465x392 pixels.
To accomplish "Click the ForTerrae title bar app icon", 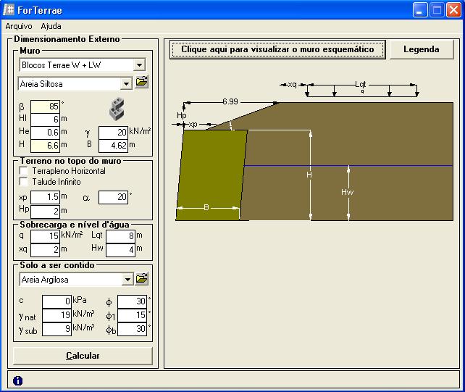I will [8, 10].
